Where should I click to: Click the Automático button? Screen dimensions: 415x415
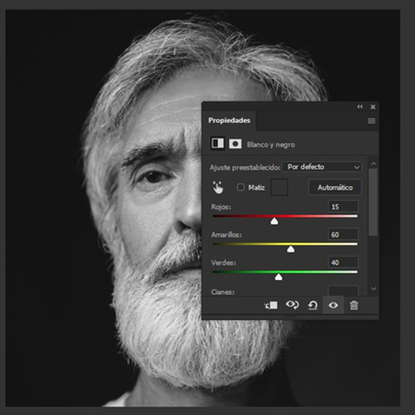tap(335, 187)
